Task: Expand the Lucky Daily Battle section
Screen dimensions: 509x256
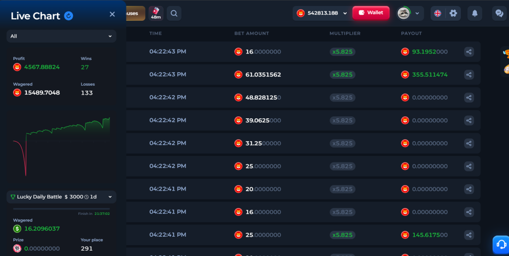Action: 62,197
